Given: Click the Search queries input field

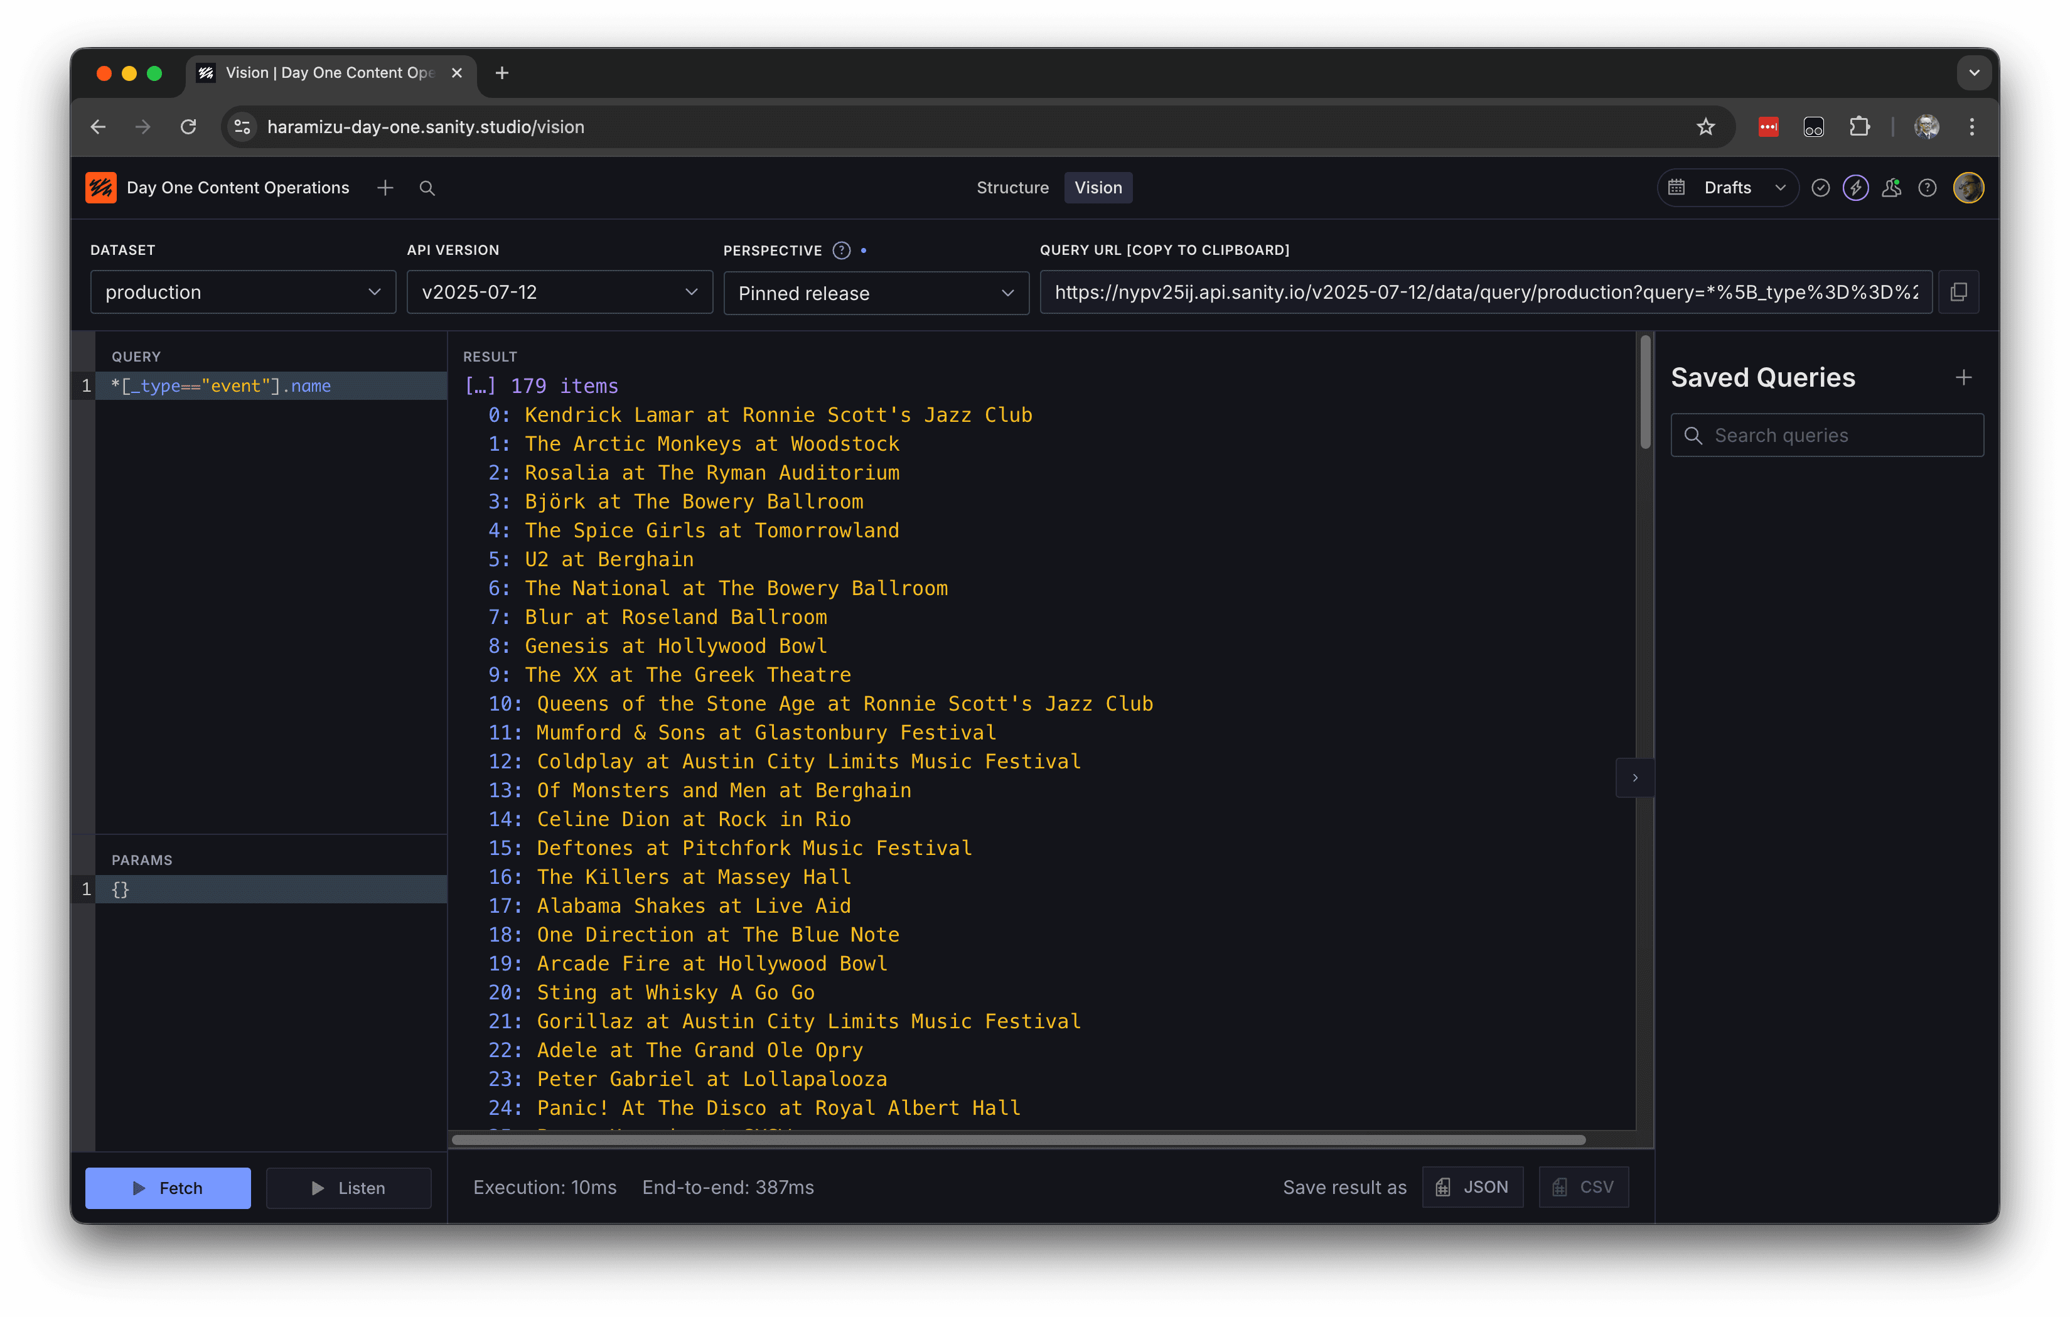Looking at the screenshot, I should (x=1826, y=435).
